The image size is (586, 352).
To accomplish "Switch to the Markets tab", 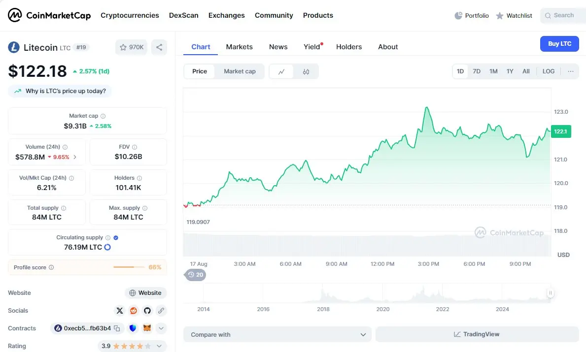I will (x=239, y=47).
